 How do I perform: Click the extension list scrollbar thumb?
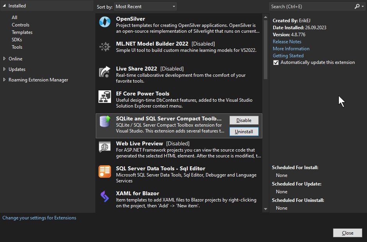265,49
